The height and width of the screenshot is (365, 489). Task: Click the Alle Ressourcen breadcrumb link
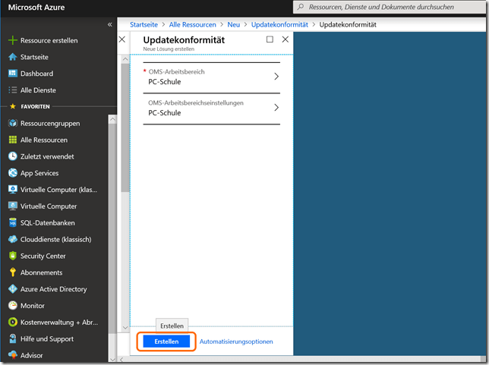pos(194,24)
